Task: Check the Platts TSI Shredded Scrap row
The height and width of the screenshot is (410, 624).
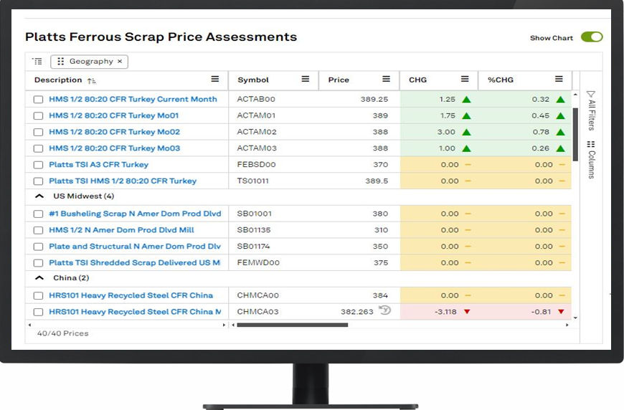Action: click(38, 263)
